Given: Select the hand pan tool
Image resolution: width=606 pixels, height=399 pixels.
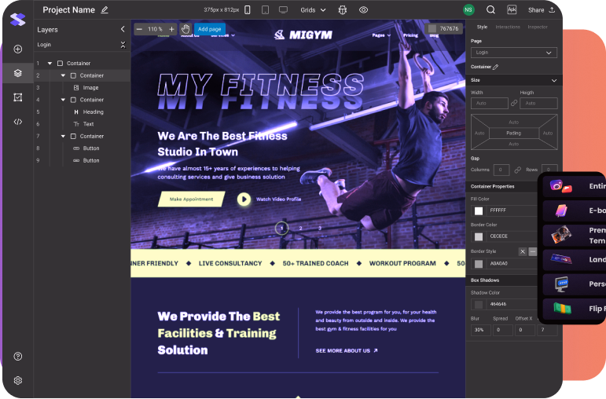Looking at the screenshot, I should click(x=185, y=29).
